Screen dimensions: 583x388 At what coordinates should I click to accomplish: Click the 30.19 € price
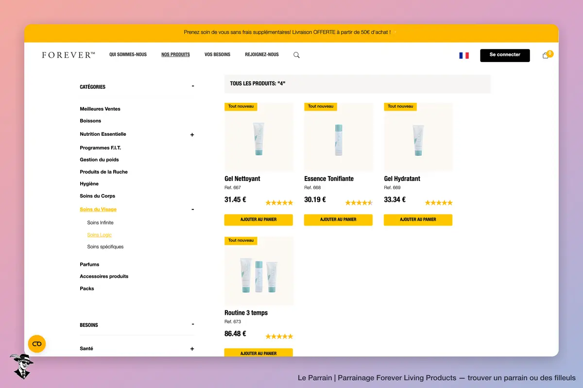click(x=315, y=199)
